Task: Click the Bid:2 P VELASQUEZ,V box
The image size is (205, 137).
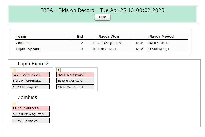Action: click(x=31, y=114)
